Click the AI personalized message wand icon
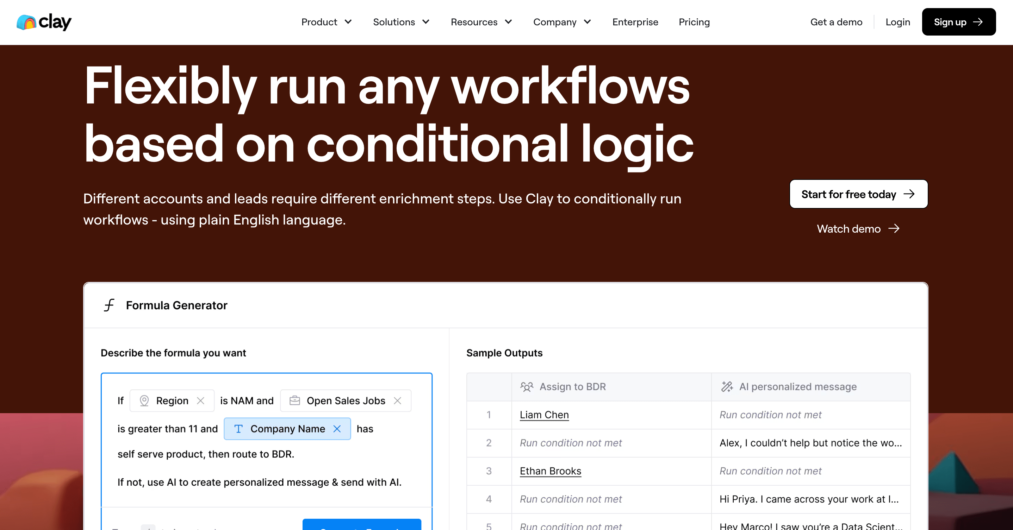 pyautogui.click(x=727, y=387)
